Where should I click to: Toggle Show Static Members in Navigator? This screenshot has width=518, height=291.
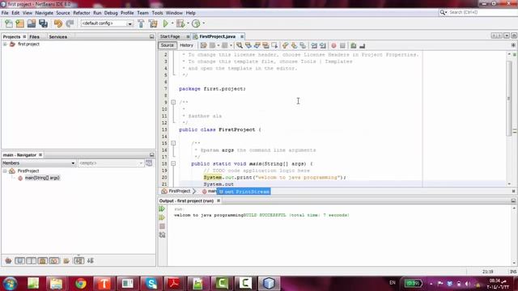click(32, 260)
